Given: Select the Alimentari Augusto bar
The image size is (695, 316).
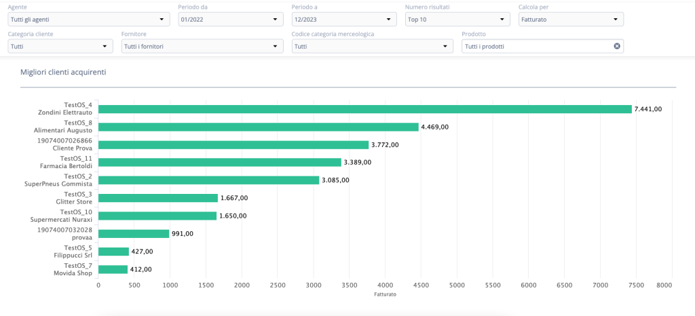Looking at the screenshot, I should coord(259,127).
